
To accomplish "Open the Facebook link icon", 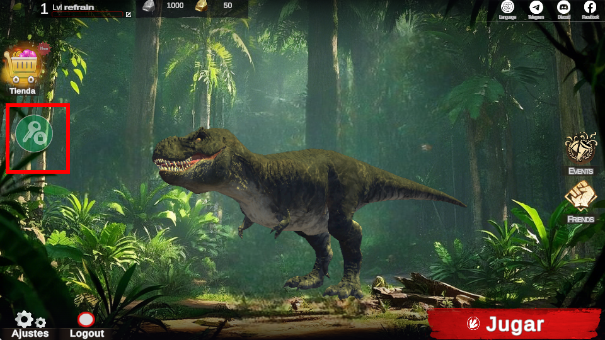I will pyautogui.click(x=590, y=7).
